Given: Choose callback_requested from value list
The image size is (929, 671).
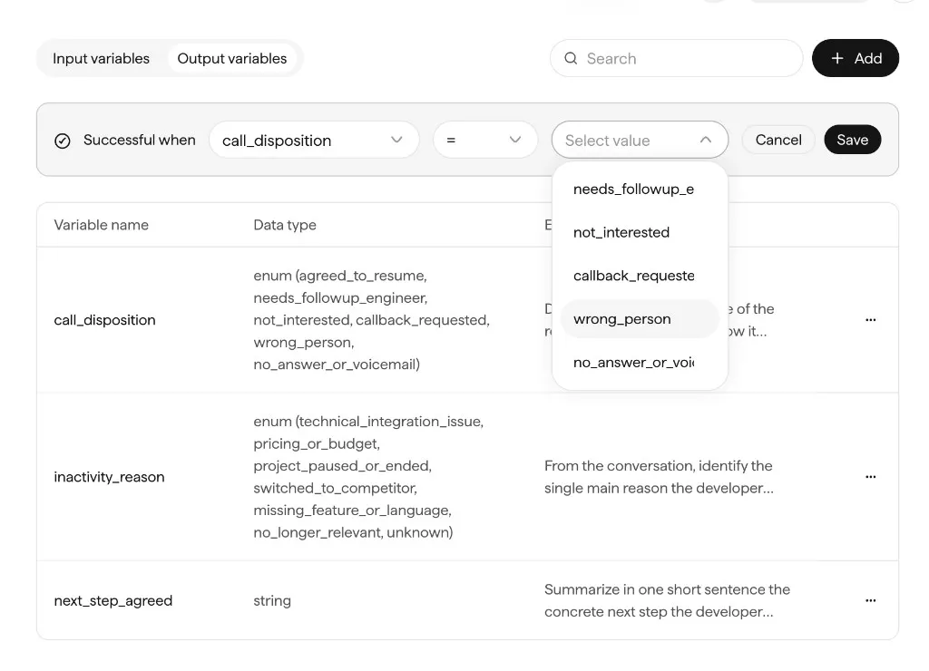Looking at the screenshot, I should point(640,276).
